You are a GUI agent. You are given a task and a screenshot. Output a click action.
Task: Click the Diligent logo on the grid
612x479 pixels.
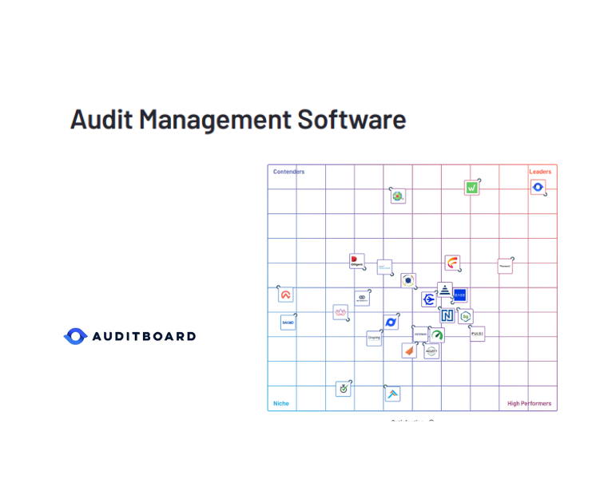[357, 261]
